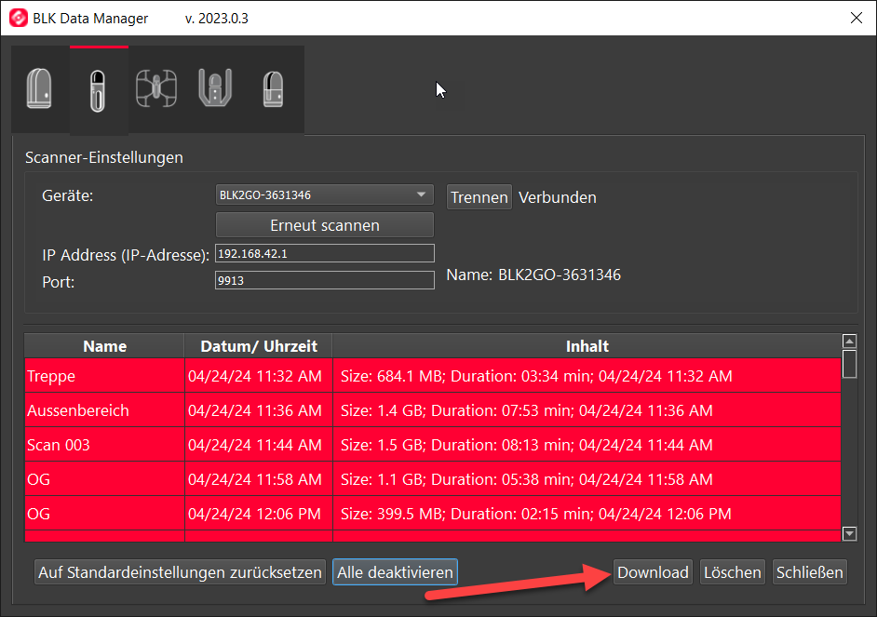Click the Name: BLK2GO-3631346 label

click(533, 275)
